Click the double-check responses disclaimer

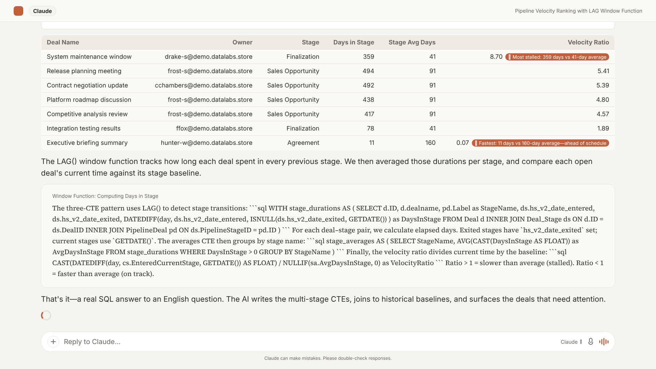tap(328, 358)
